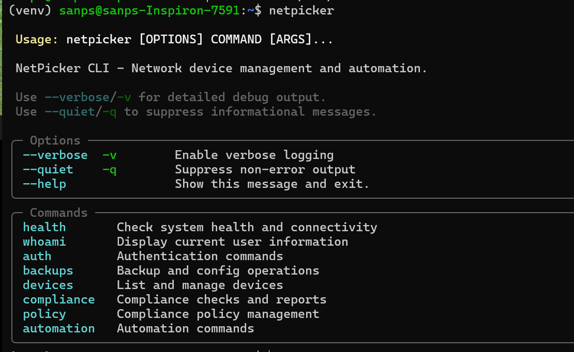Click the backups command name

(48, 270)
